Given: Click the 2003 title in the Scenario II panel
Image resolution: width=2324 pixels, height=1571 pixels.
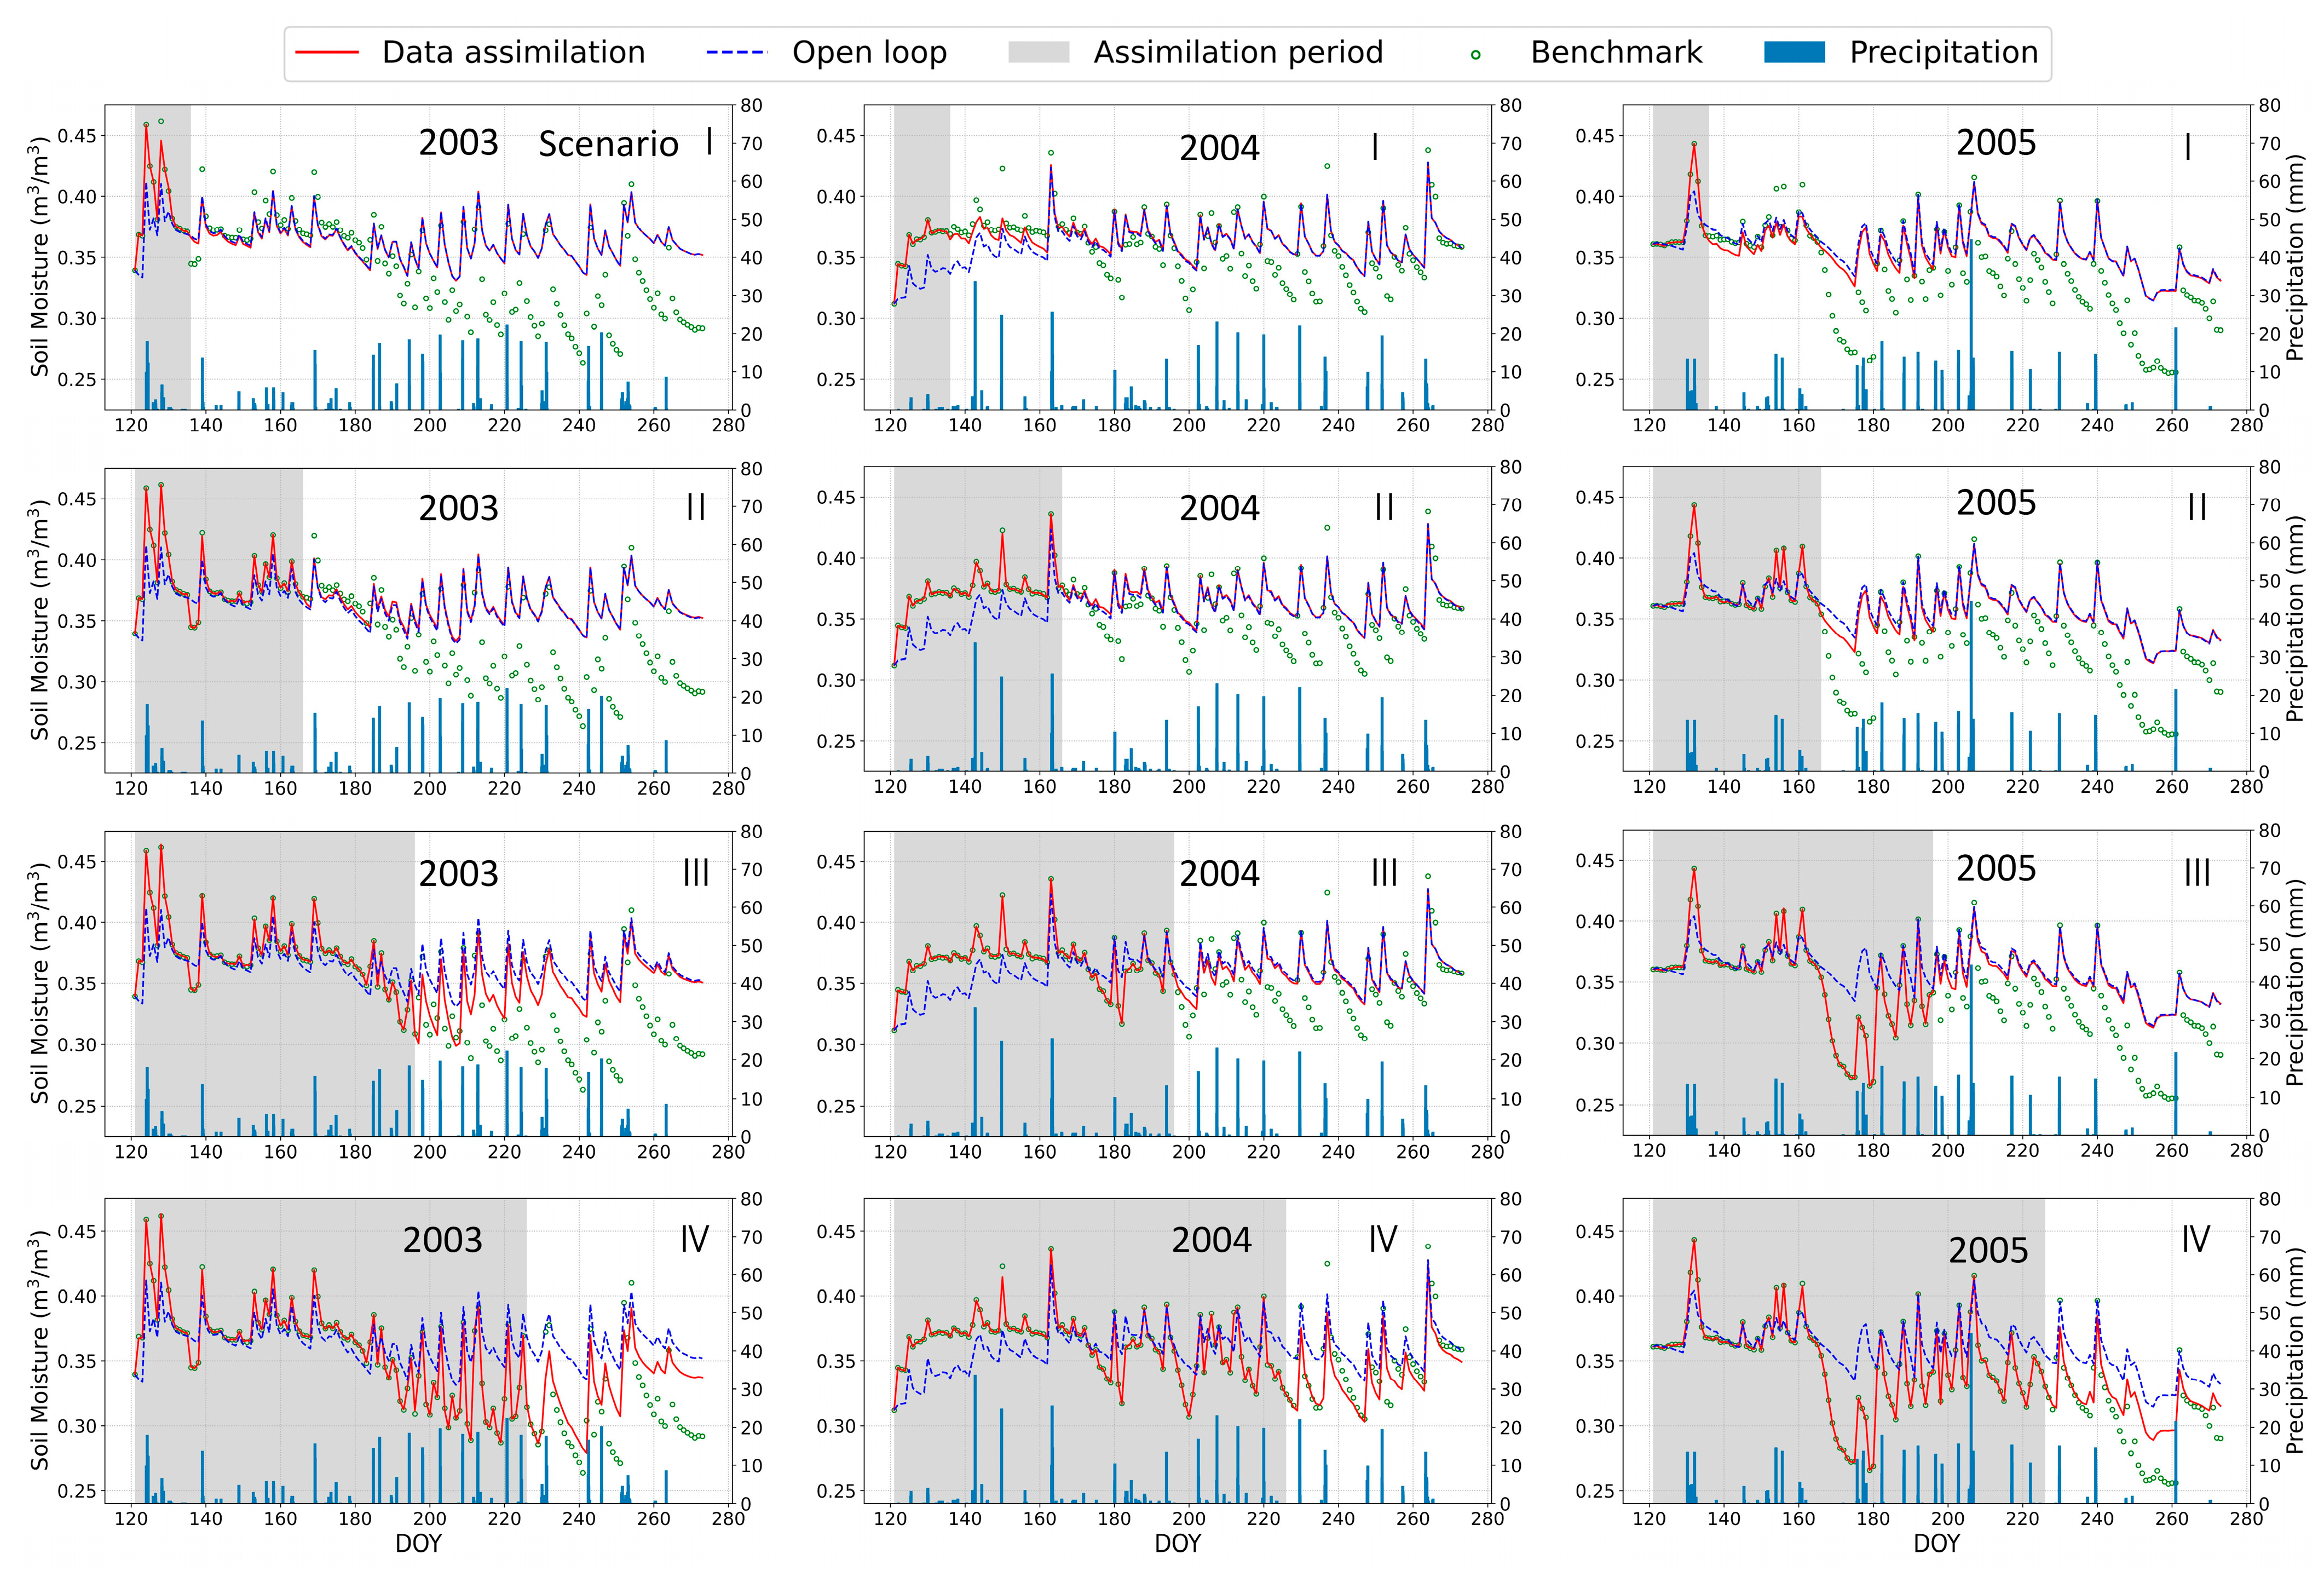Looking at the screenshot, I should (x=458, y=509).
